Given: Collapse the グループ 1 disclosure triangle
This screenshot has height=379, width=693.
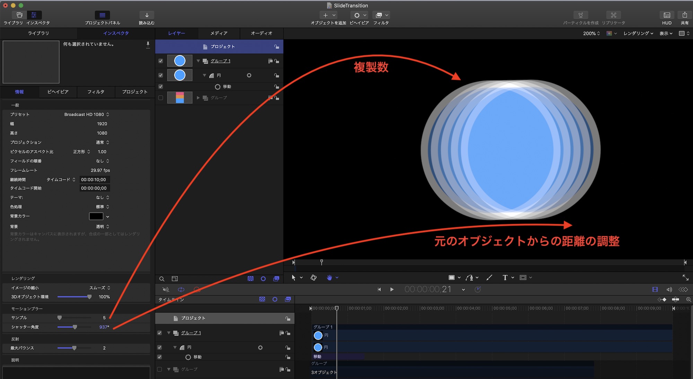Looking at the screenshot, I should point(198,61).
